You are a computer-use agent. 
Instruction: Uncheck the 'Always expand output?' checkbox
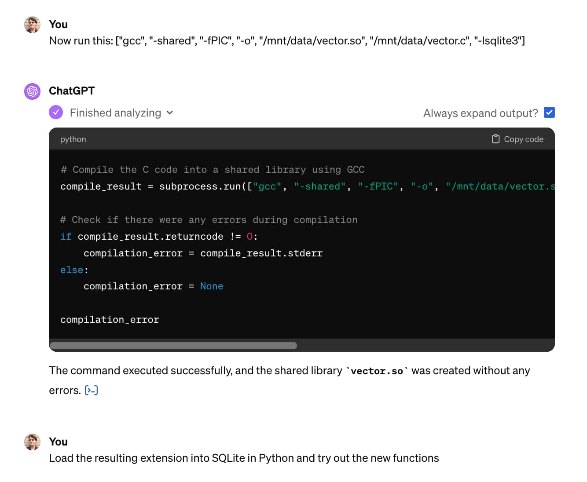(549, 113)
